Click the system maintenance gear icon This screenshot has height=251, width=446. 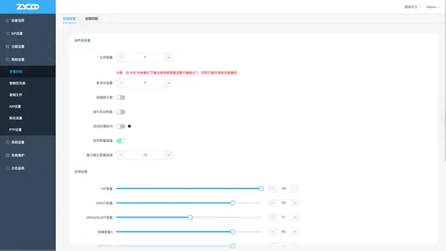click(7, 156)
